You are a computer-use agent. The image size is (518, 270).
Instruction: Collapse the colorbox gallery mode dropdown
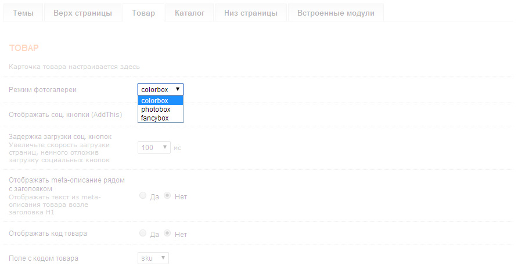(x=160, y=90)
